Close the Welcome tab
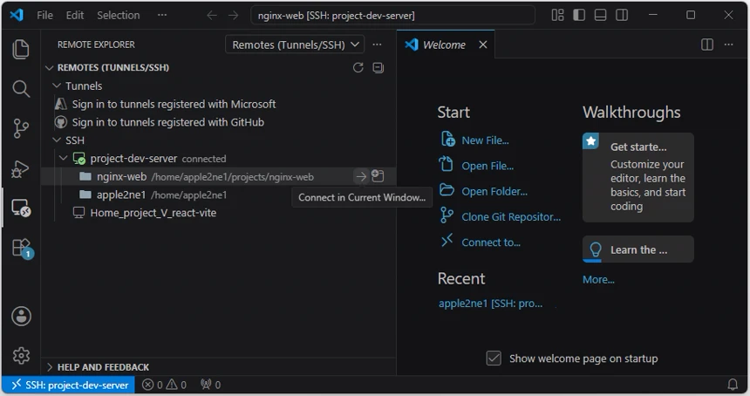 (483, 44)
